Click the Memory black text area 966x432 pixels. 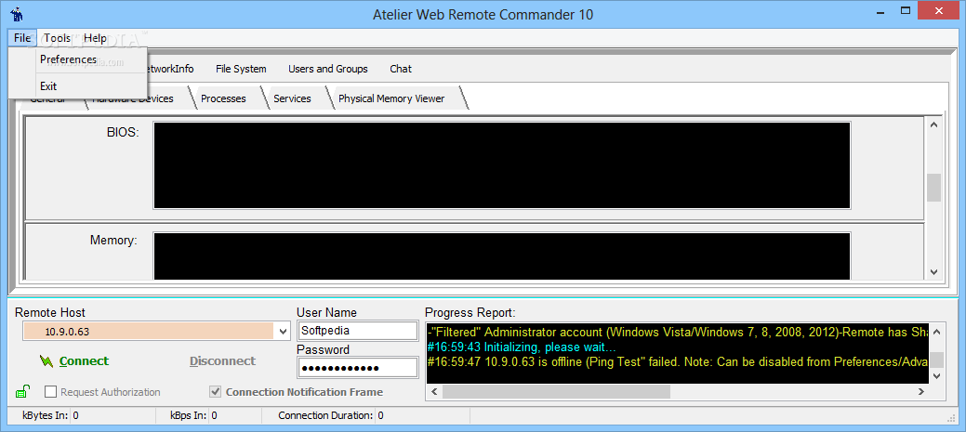(501, 255)
